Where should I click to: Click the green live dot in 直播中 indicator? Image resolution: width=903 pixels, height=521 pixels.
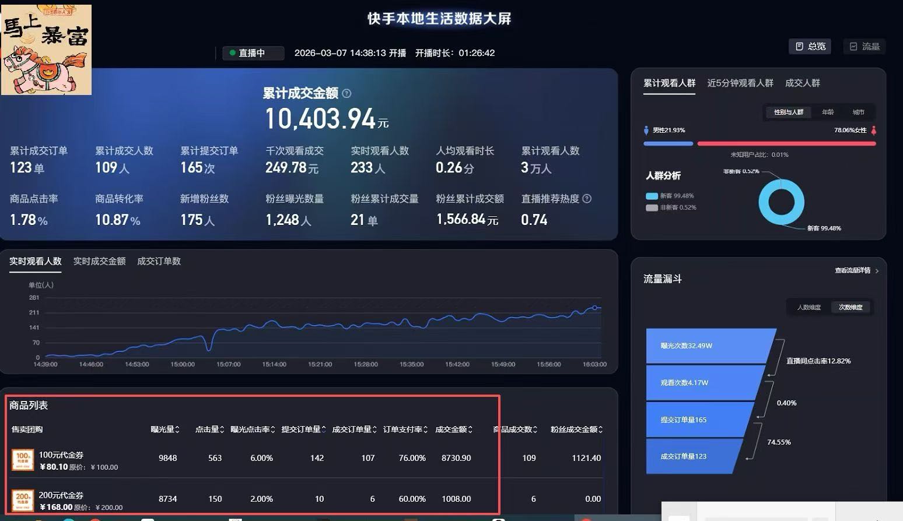pos(231,52)
